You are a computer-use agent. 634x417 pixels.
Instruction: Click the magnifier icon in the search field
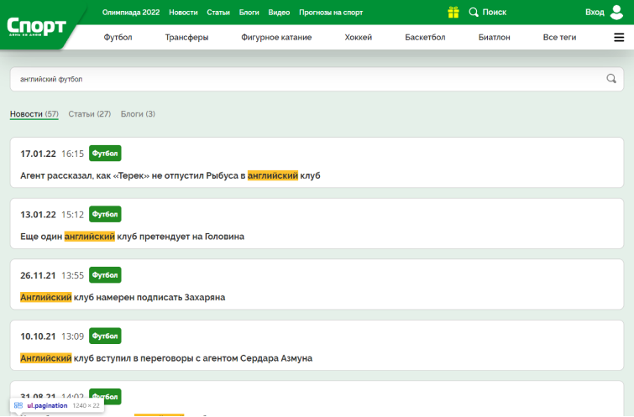click(x=611, y=79)
